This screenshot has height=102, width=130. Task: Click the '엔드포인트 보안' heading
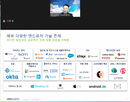pyautogui.click(x=113, y=50)
